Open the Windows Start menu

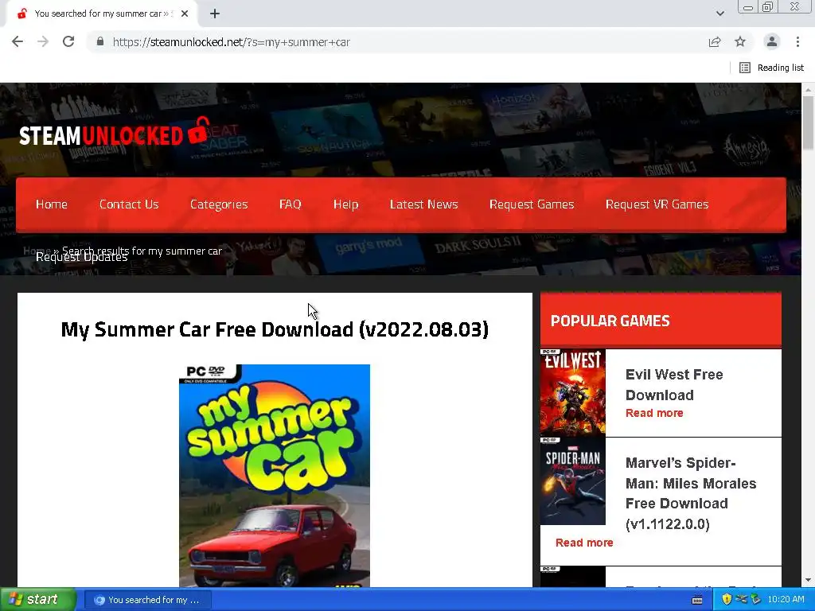coord(37,600)
